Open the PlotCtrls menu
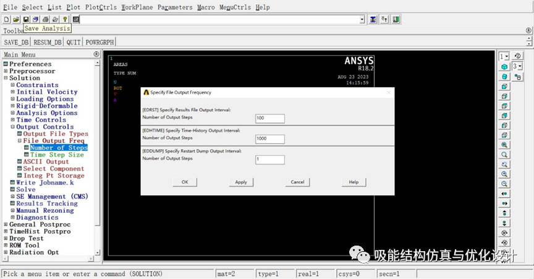534x279 pixels. point(101,7)
